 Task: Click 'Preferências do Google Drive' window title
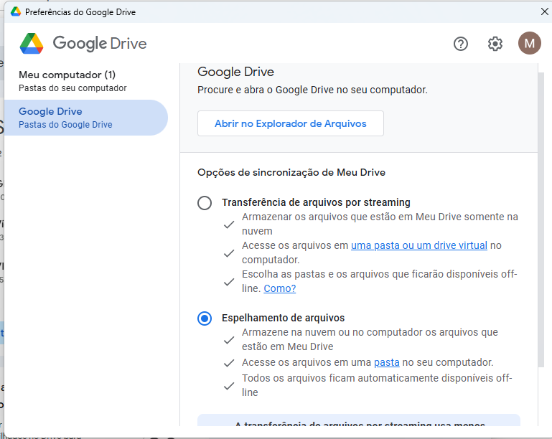pyautogui.click(x=80, y=12)
